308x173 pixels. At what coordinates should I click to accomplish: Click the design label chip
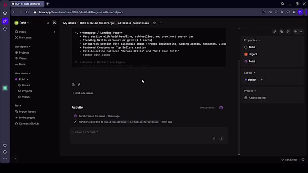(x=251, y=80)
